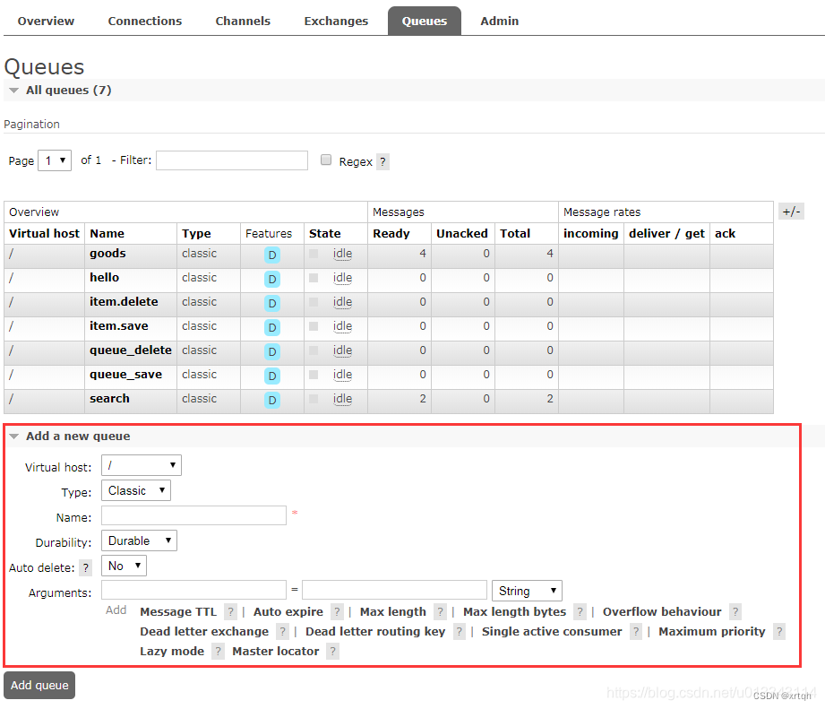Click the Add queue button
Screen dimensions: 825x709
(x=39, y=686)
